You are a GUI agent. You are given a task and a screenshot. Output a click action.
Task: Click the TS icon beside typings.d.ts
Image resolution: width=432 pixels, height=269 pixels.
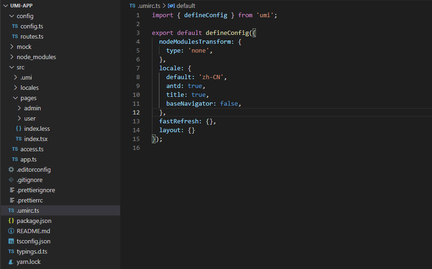[11, 251]
